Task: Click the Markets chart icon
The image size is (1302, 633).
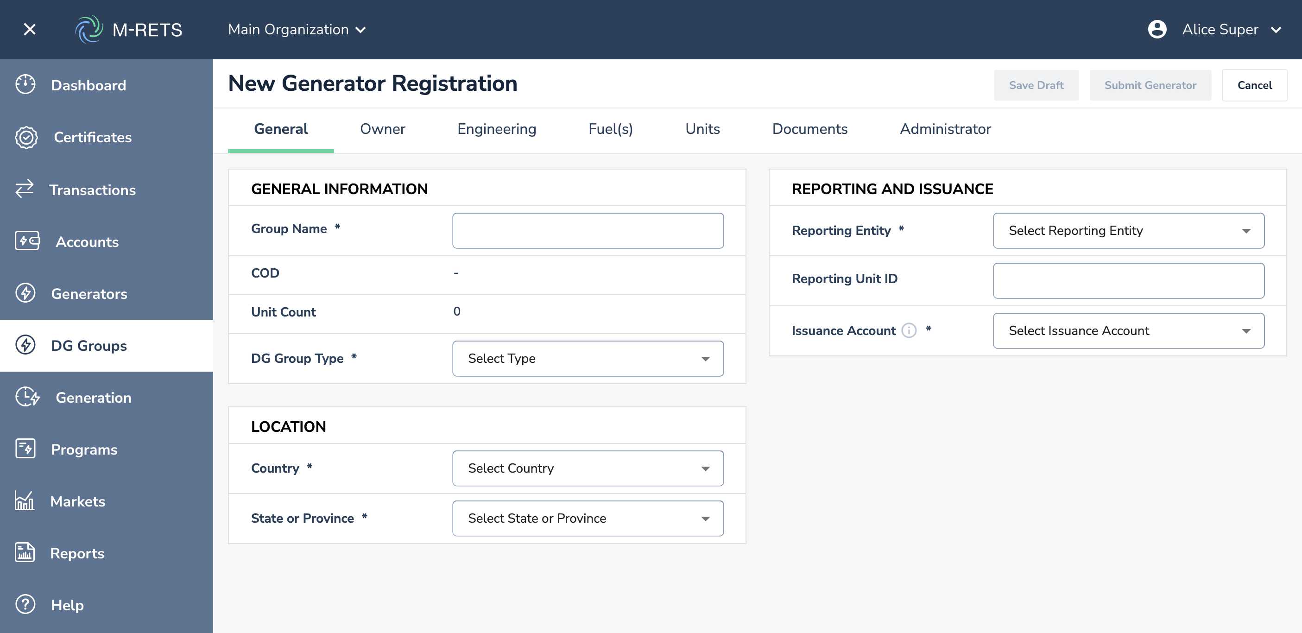Action: pos(24,500)
